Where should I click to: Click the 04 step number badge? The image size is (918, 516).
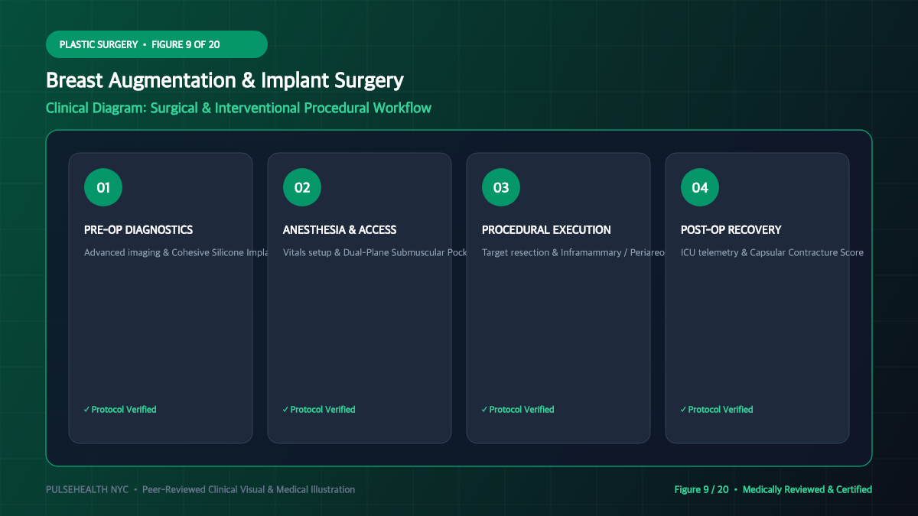click(x=700, y=187)
